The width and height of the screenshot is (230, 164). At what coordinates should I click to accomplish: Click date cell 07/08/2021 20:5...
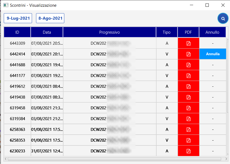47,43
